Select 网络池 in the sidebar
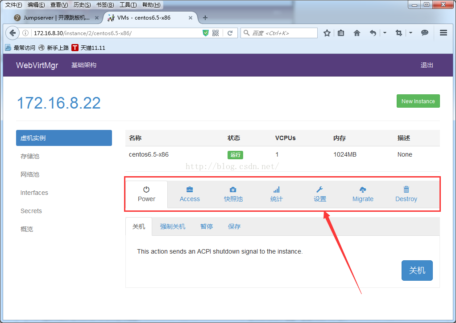The image size is (456, 323). pyautogui.click(x=29, y=174)
